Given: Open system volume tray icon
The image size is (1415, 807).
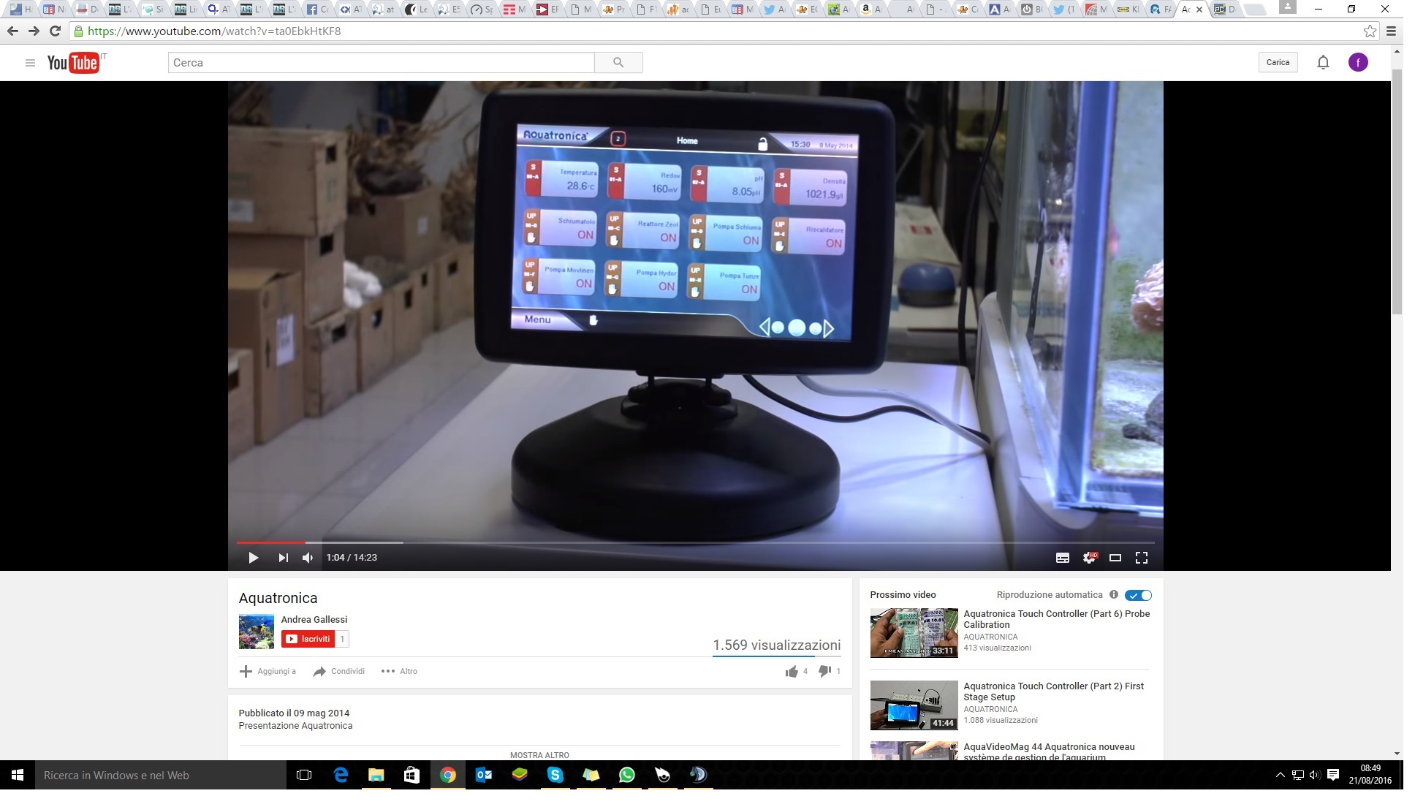Looking at the screenshot, I should pyautogui.click(x=1315, y=775).
